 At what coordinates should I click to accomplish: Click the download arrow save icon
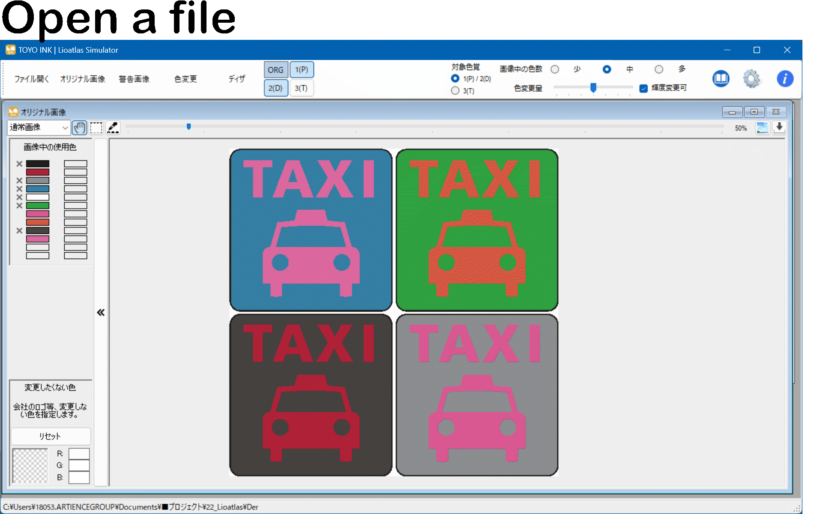pos(779,128)
